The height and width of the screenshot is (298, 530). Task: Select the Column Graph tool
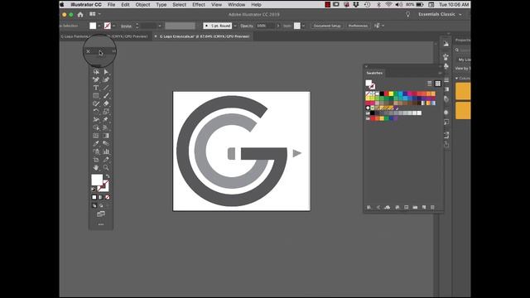(106, 151)
